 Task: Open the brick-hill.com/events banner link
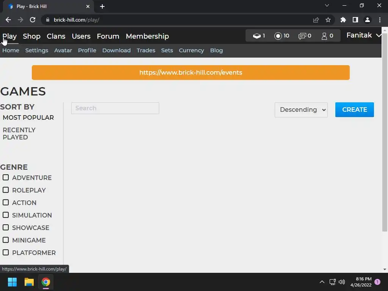191,72
